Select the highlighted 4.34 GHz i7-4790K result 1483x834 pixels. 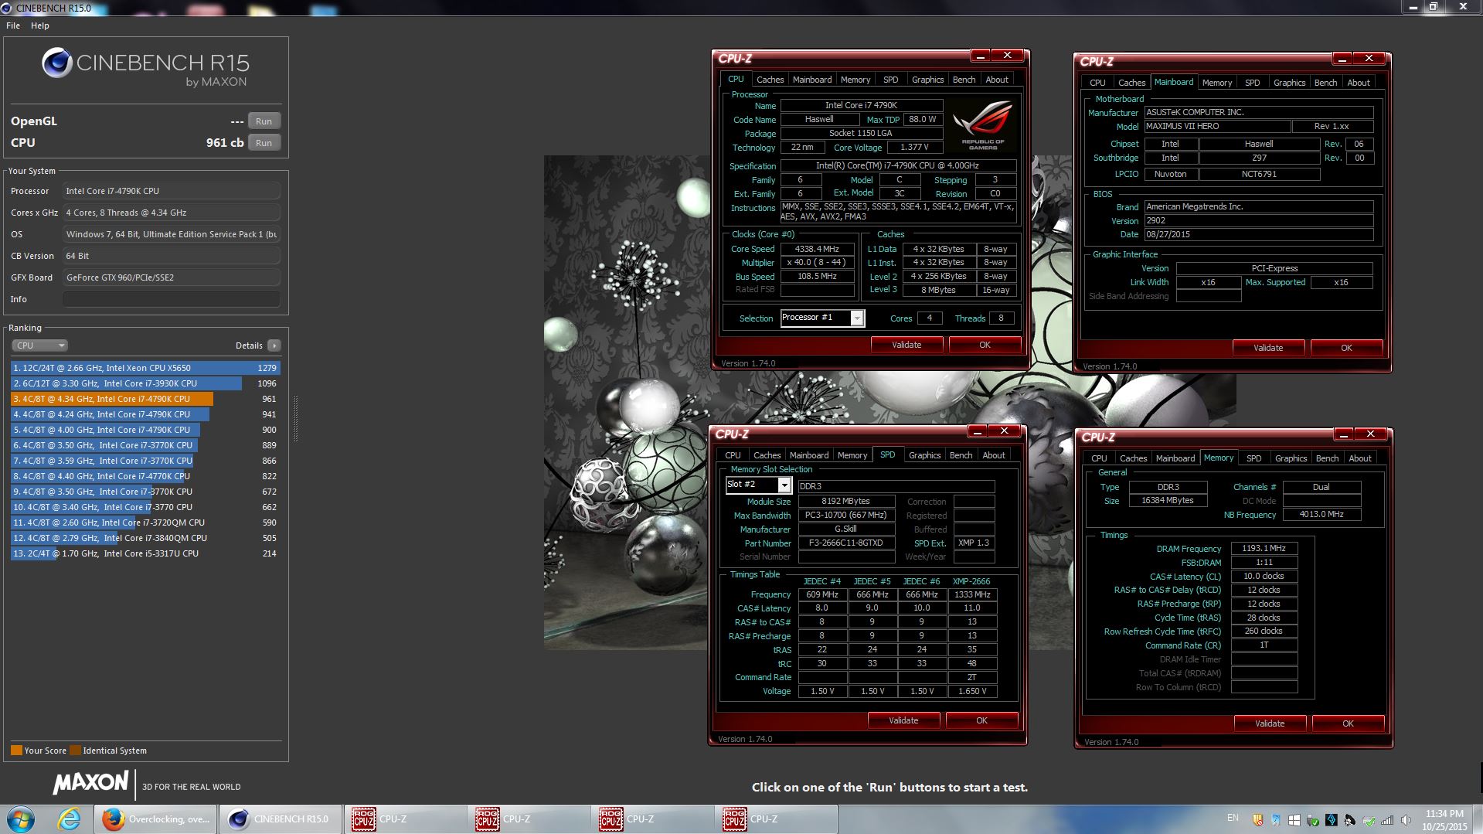click(145, 399)
